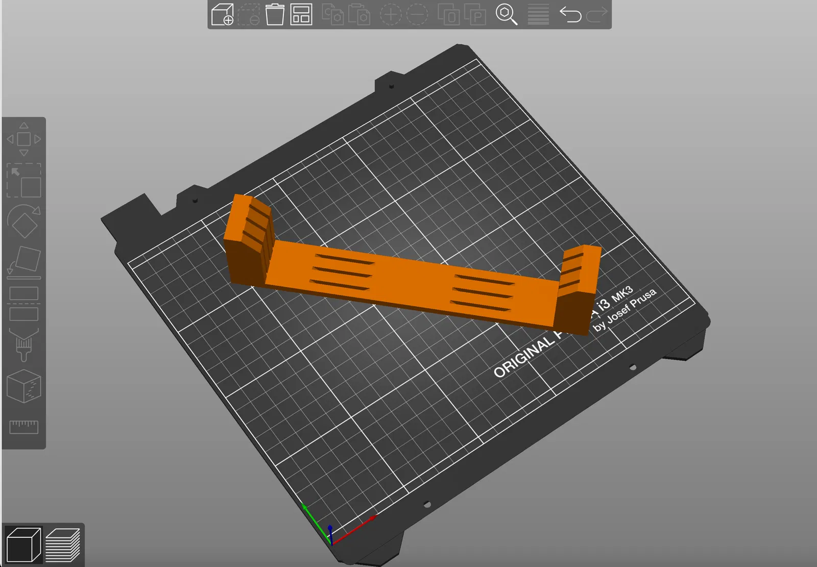The width and height of the screenshot is (817, 567).
Task: Select the Seam painting cube tool
Action: point(23,386)
